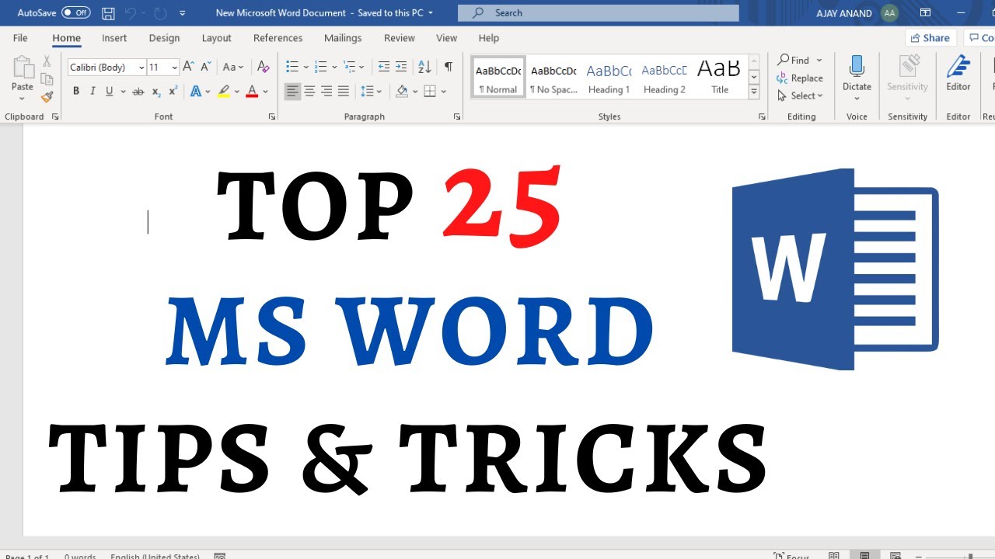The image size is (995, 559).
Task: Sort text alphabetically icon
Action: coord(424,67)
